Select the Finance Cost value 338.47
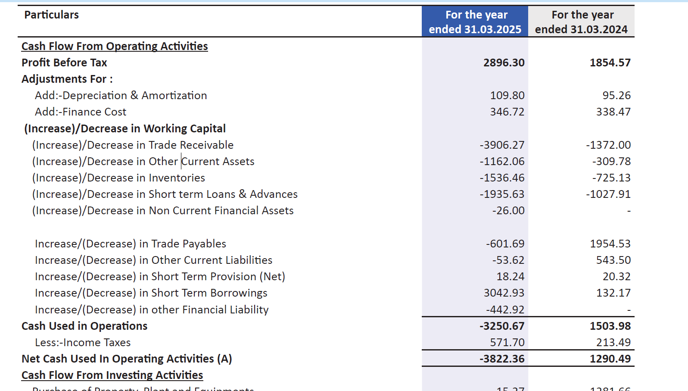This screenshot has height=391, width=688. tap(613, 112)
